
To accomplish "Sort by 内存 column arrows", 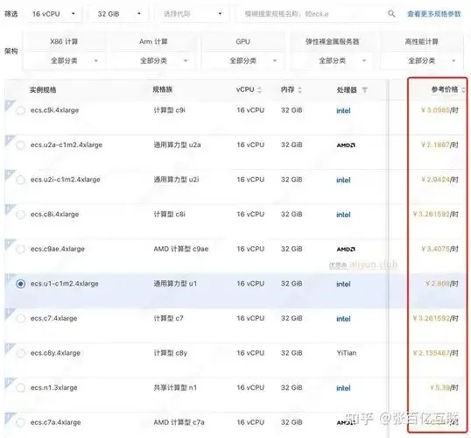I will point(299,89).
